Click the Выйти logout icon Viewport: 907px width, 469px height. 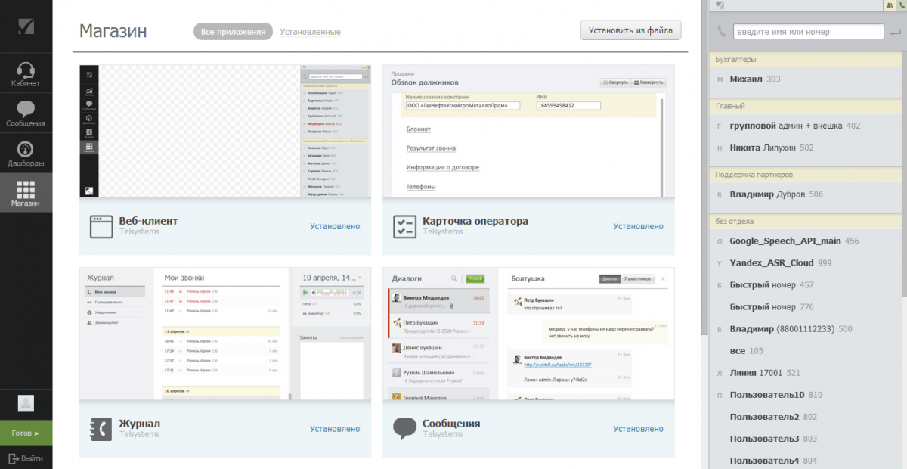click(x=13, y=458)
